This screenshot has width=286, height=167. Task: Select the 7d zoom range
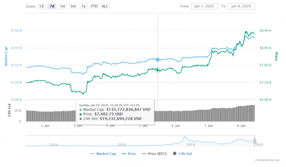[x=52, y=6]
